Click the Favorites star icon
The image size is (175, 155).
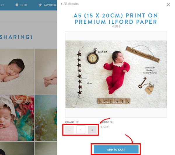coord(40,5)
